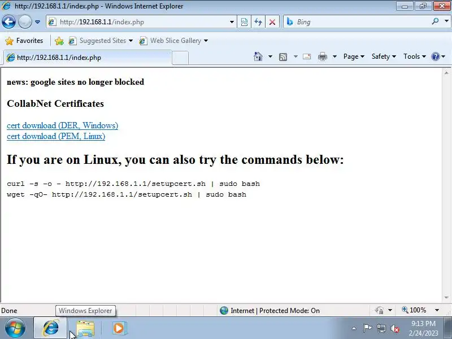The height and width of the screenshot is (339, 452).
Task: Open a new blank tab
Action: pyautogui.click(x=180, y=58)
